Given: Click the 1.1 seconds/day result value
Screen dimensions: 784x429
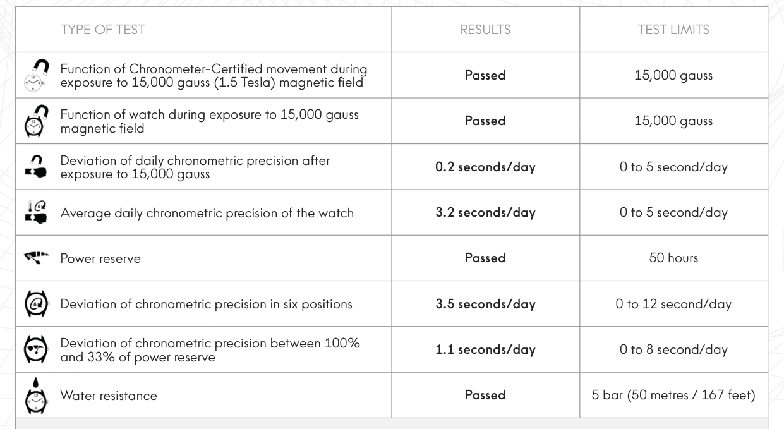Looking at the screenshot, I should [x=485, y=349].
